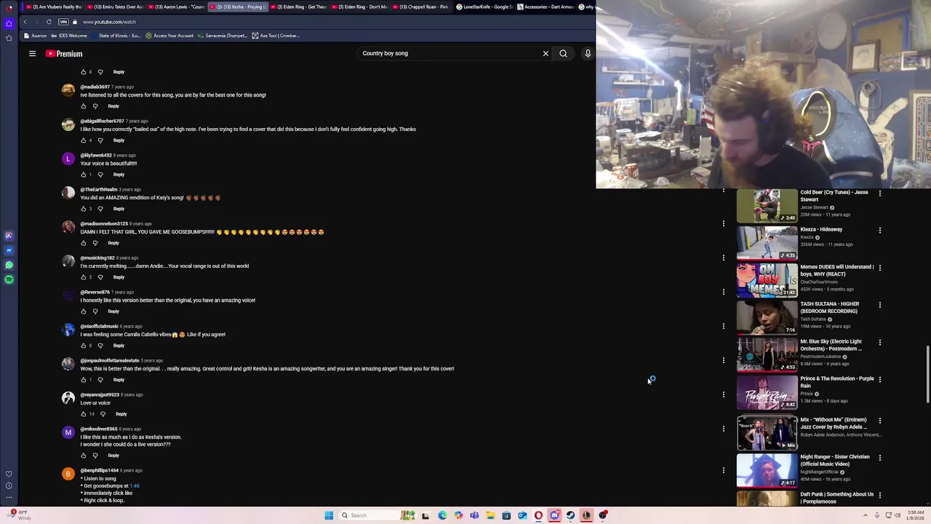Open WhatsApp in Opera sidebar
The image size is (931, 524).
point(9,265)
